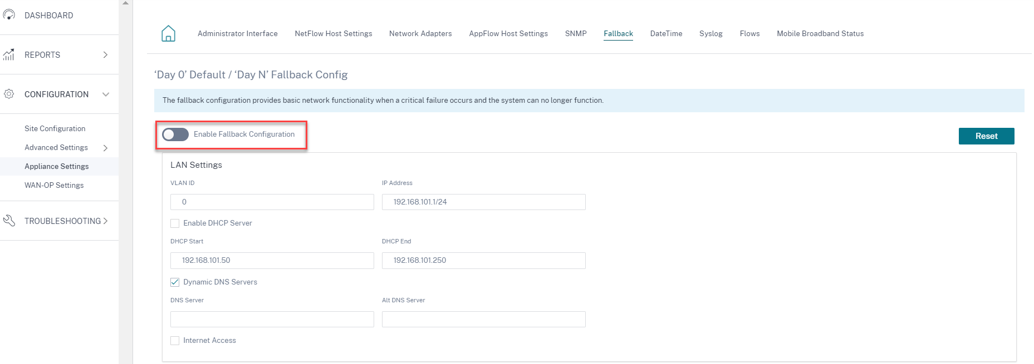Focus the DHCP End field
This screenshot has height=364, width=1034.
coord(484,261)
